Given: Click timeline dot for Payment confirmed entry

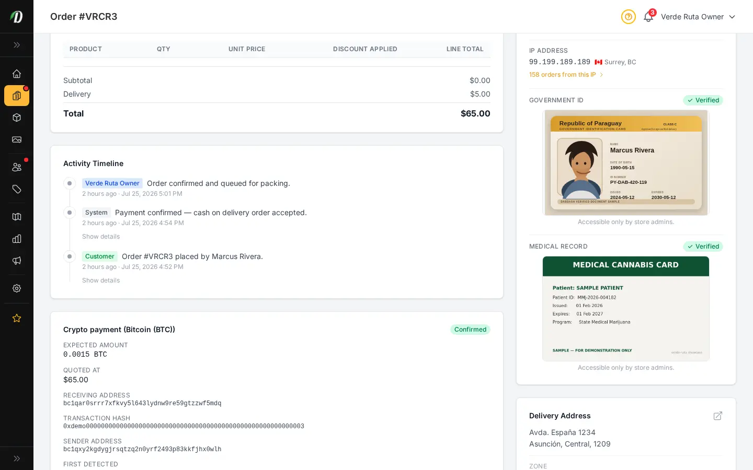Looking at the screenshot, I should (x=70, y=213).
